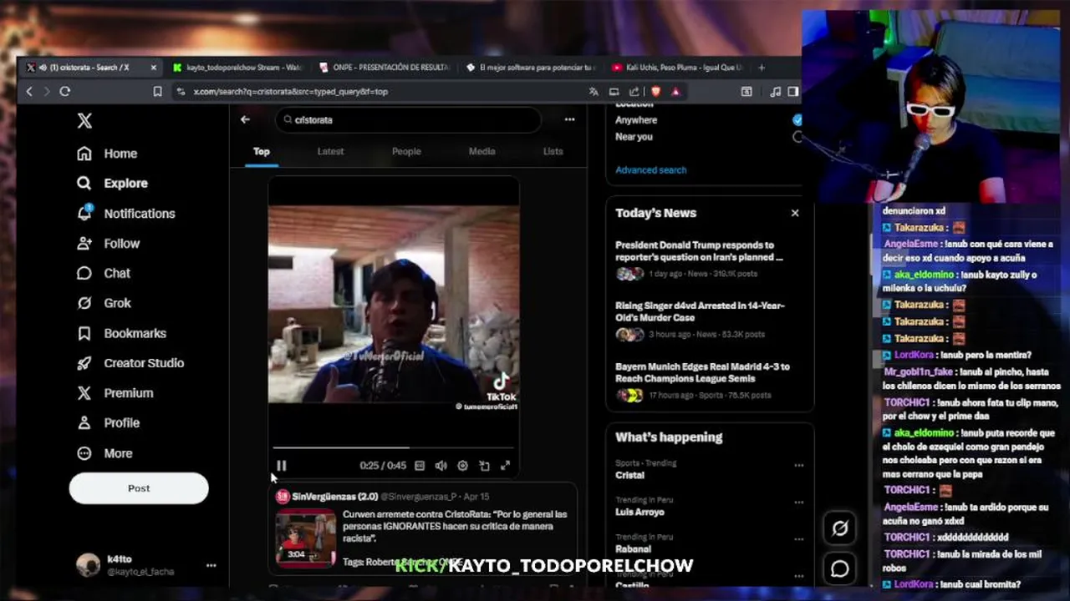Open the media control music icon

click(775, 92)
